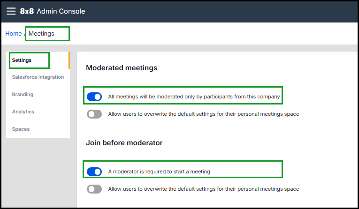The height and width of the screenshot is (209, 359).
Task: Switch to the Branding section
Action: pyautogui.click(x=23, y=95)
